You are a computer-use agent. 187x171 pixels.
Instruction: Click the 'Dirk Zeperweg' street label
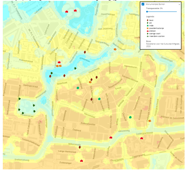[105, 29]
